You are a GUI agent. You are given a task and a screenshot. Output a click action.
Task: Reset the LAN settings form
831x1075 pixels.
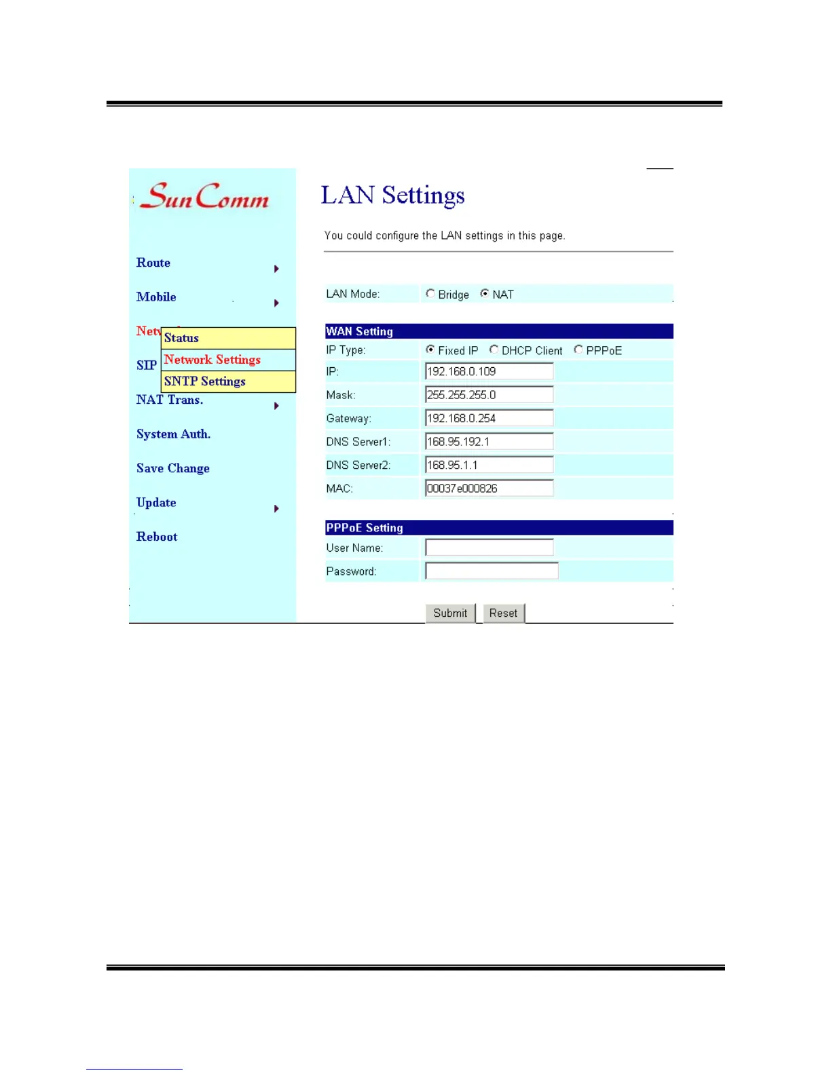[x=503, y=613]
